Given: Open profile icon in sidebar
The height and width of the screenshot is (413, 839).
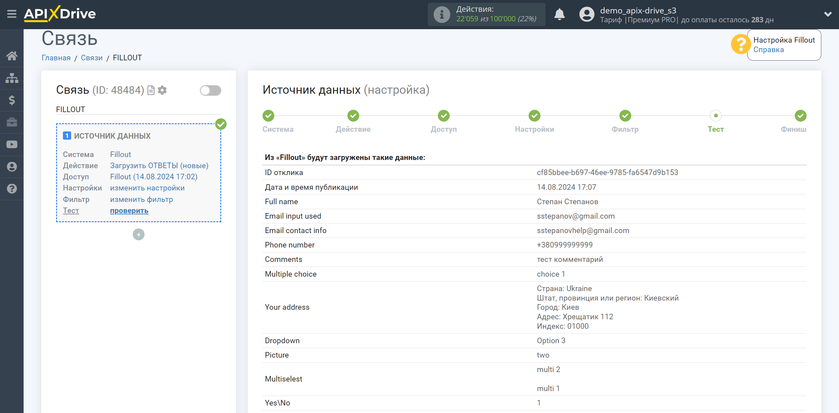Looking at the screenshot, I should 12,167.
